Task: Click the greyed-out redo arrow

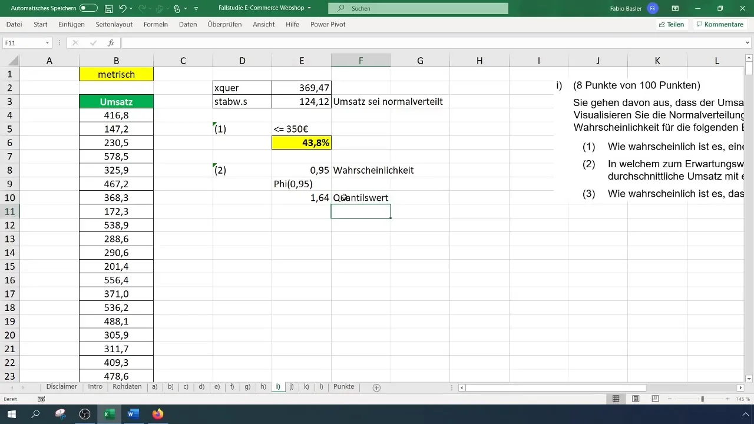Action: [141, 8]
